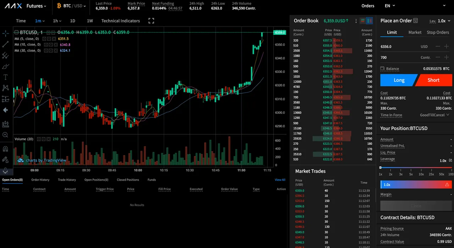Click the lock drawings pencil icon
The height and width of the screenshot is (248, 454).
(x=5, y=160)
